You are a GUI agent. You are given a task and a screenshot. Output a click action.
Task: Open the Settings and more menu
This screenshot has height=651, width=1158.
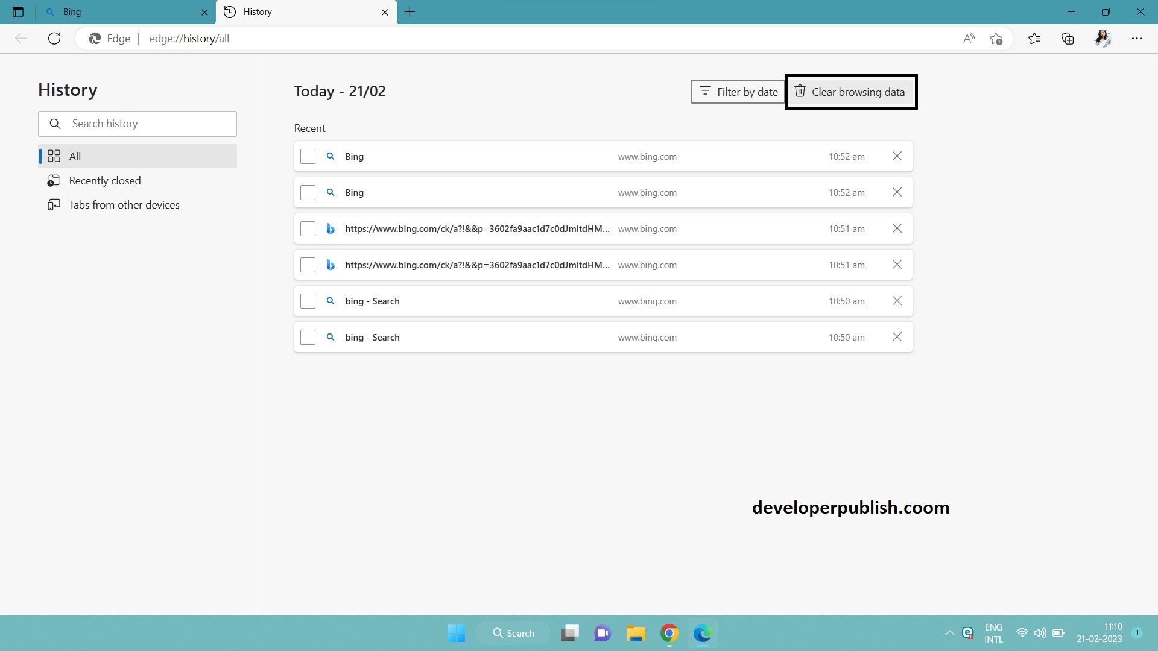point(1137,38)
